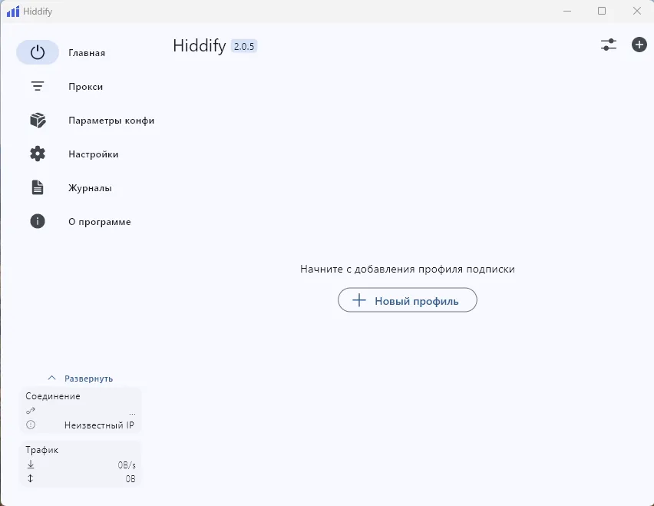The width and height of the screenshot is (654, 506).
Task: Click the link icon in Соединение card
Action: 30,412
